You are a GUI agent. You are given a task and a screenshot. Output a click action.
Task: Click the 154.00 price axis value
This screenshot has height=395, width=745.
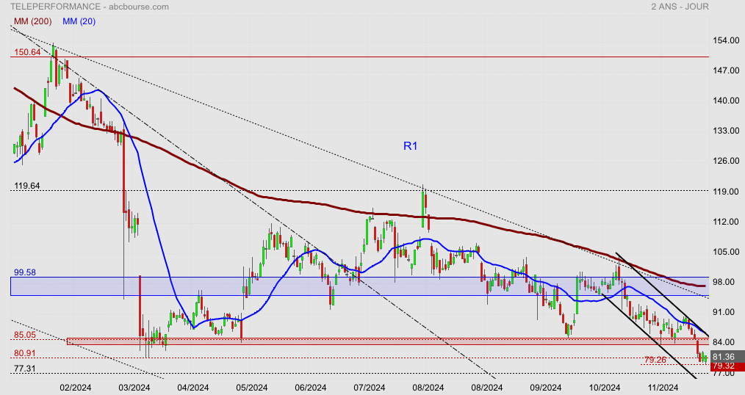[726, 40]
